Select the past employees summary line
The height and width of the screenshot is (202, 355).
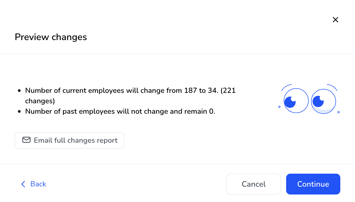(120, 111)
